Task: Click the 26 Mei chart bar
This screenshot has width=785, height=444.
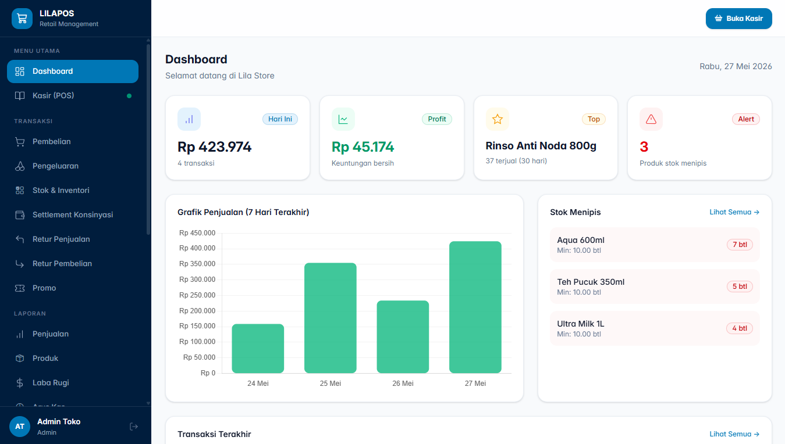Action: click(403, 337)
